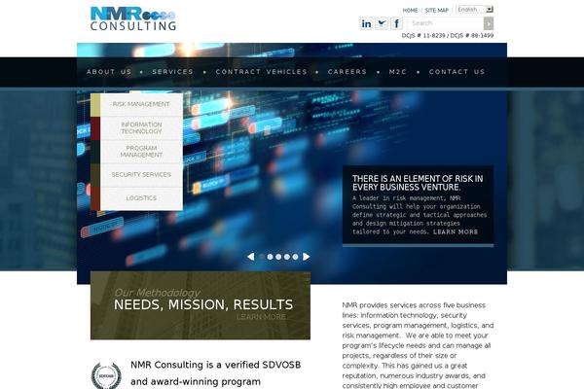This screenshot has height=389, width=584.
Task: Select the Risk Management tab
Action: pyautogui.click(x=136, y=105)
